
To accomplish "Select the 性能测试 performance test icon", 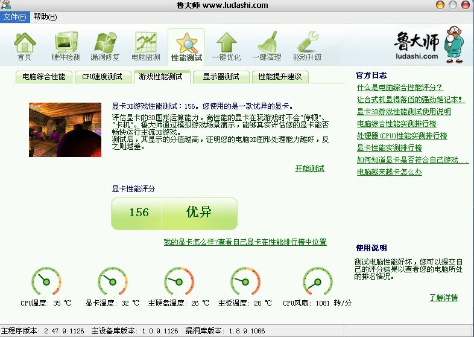I will click(186, 47).
